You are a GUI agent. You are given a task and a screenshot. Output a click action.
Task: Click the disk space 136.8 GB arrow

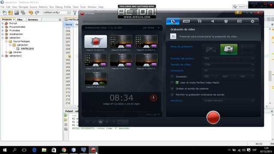coord(159,115)
